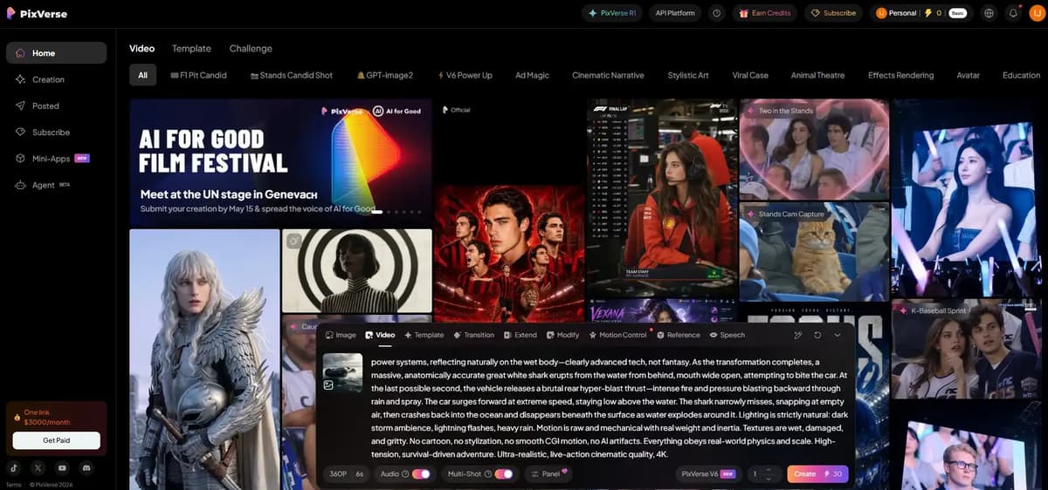Open the X social icon
The image size is (1048, 490).
point(38,468)
